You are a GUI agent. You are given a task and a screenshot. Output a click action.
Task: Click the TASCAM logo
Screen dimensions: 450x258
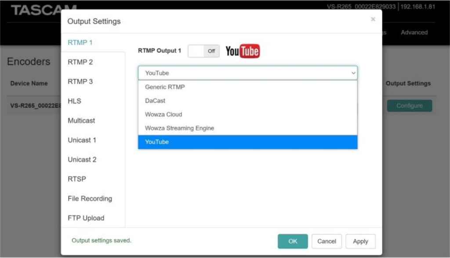[x=44, y=10]
